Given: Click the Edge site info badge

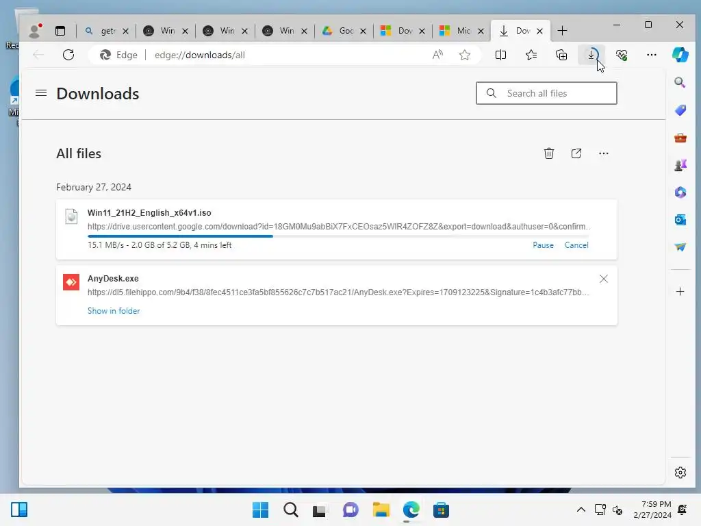Looking at the screenshot, I should click(x=118, y=55).
